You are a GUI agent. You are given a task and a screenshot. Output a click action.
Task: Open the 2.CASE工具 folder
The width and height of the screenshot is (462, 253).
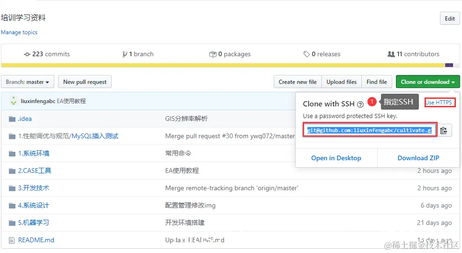pyautogui.click(x=35, y=171)
